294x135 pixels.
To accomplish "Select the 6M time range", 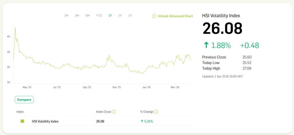I will [88, 16].
